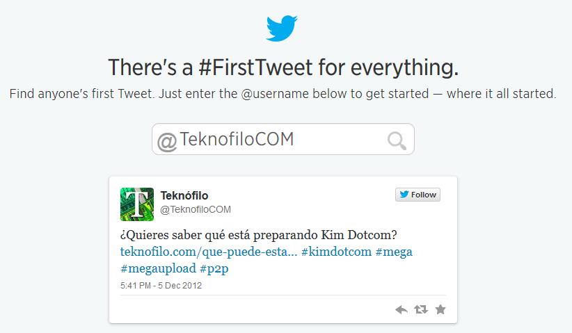This screenshot has width=572, height=333.
Task: Click the magnifying glass search icon
Action: pyautogui.click(x=397, y=140)
